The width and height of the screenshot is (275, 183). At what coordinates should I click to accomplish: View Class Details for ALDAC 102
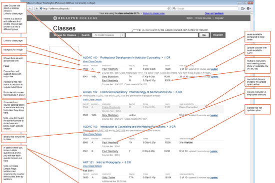(x=92, y=100)
